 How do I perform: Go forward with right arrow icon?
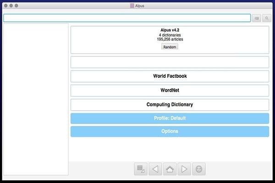(x=184, y=169)
